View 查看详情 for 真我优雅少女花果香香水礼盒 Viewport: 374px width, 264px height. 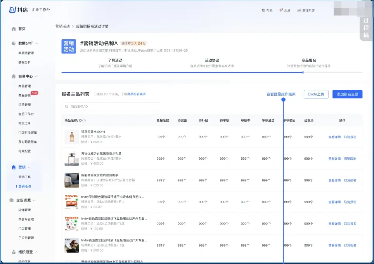coord(334,159)
